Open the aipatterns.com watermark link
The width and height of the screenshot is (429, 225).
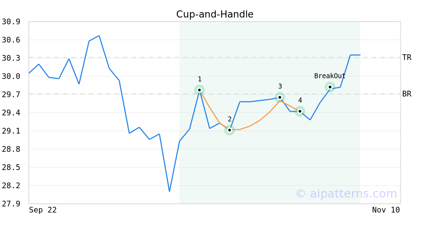346,194
